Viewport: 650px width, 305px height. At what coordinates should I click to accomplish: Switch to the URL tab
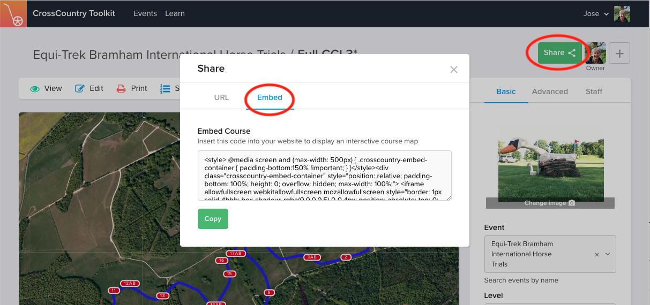coord(221,97)
